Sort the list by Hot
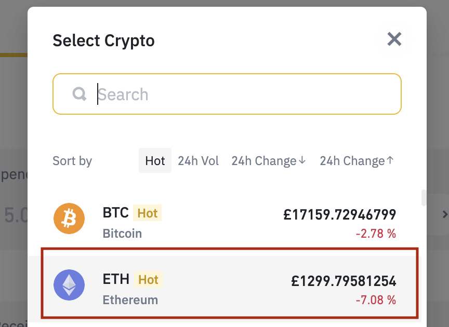 (155, 161)
